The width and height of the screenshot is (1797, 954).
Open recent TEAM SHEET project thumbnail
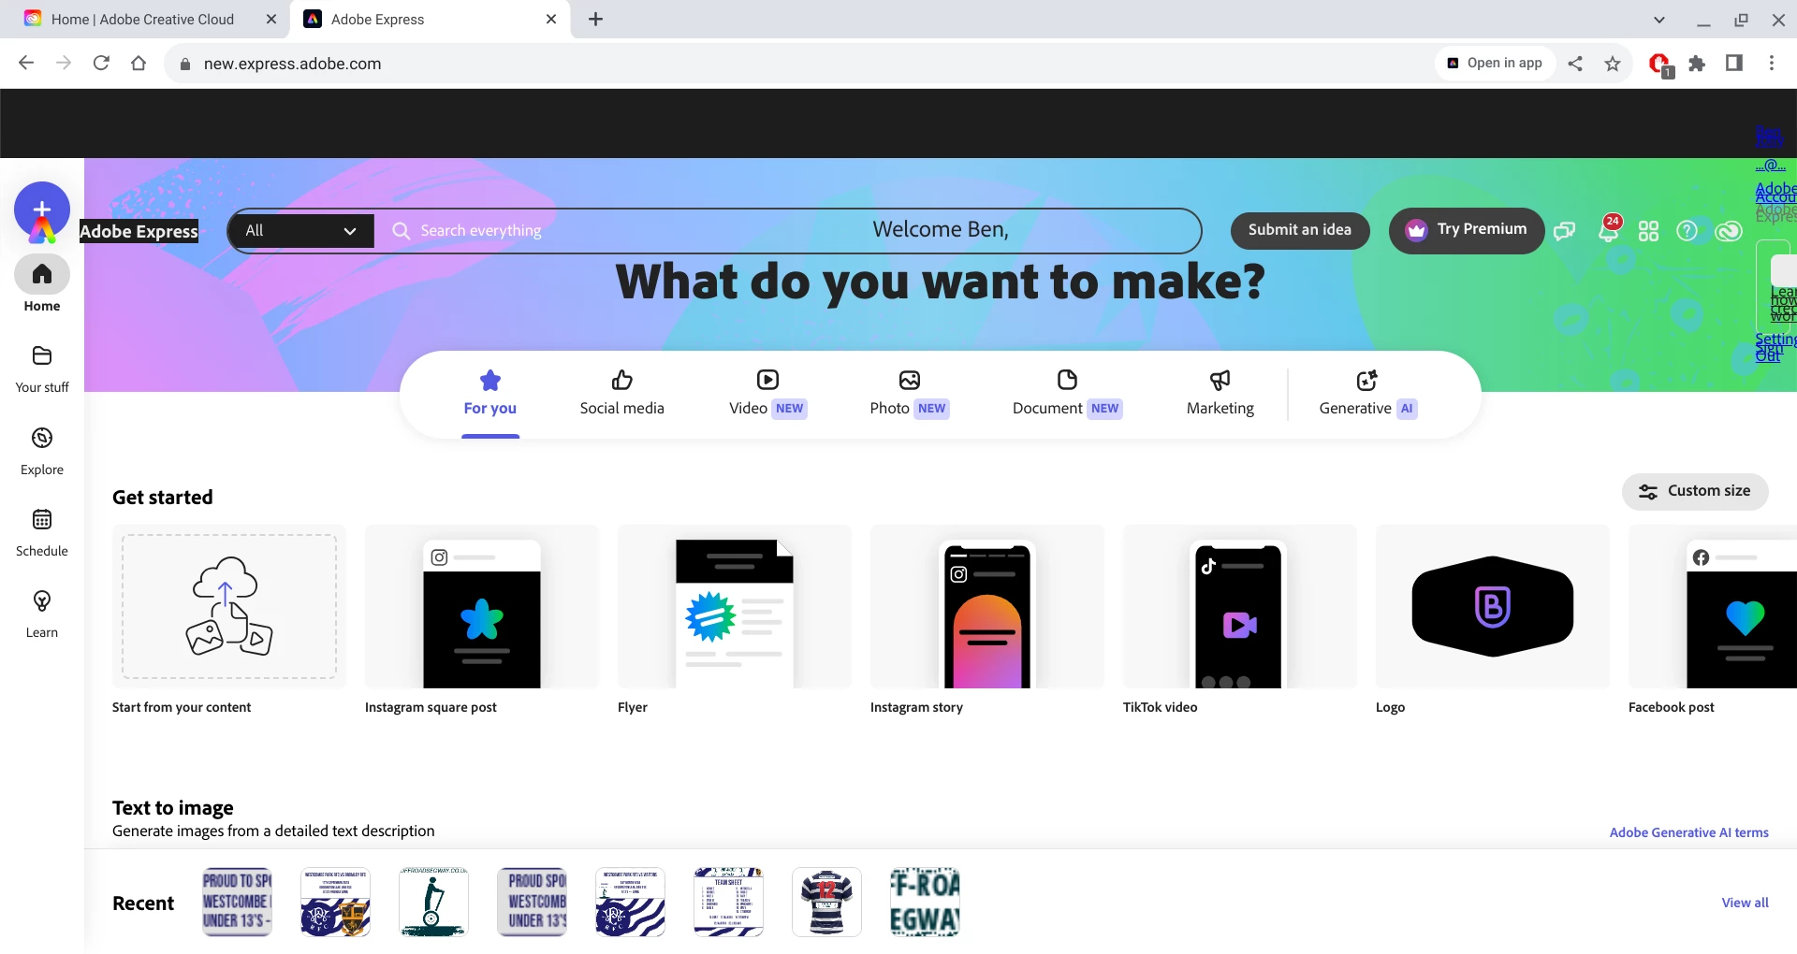point(728,902)
